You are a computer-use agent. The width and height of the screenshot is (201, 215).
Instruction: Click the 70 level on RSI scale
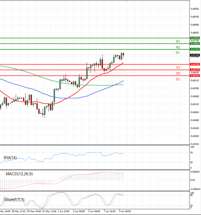click(x=191, y=153)
